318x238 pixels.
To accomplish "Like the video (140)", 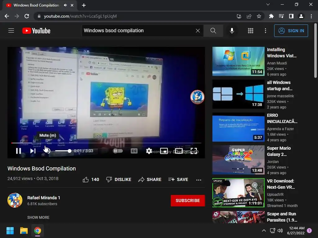I will point(91,179).
